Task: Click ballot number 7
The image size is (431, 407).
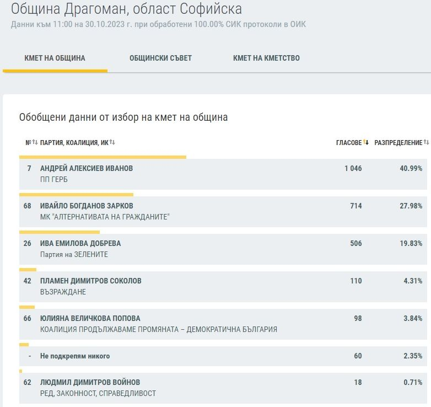Action: click(29, 168)
